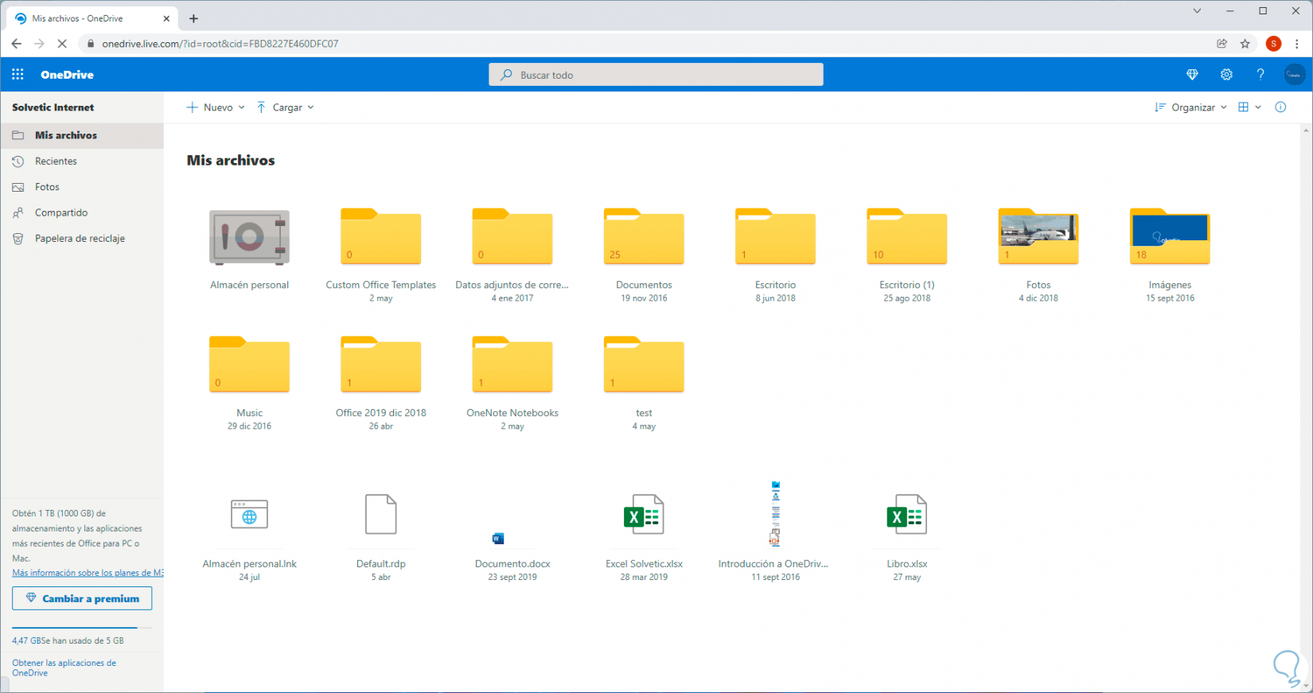Open the Office 2019 dic 2018 folder
The image size is (1313, 693).
coord(381,364)
